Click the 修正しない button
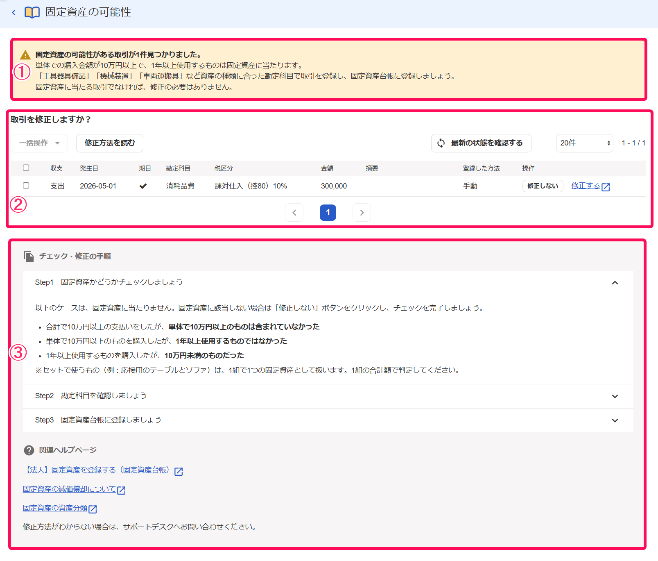658x561 pixels. pos(543,186)
